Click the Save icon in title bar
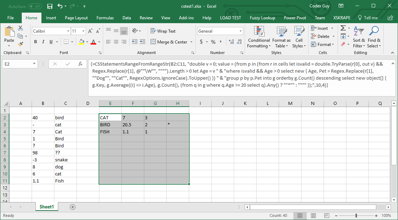The width and height of the screenshot is (398, 220). point(50,6)
